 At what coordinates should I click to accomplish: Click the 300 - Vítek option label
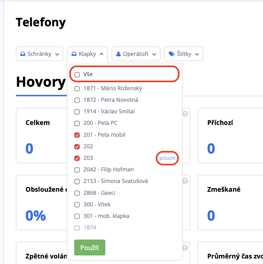97,204
